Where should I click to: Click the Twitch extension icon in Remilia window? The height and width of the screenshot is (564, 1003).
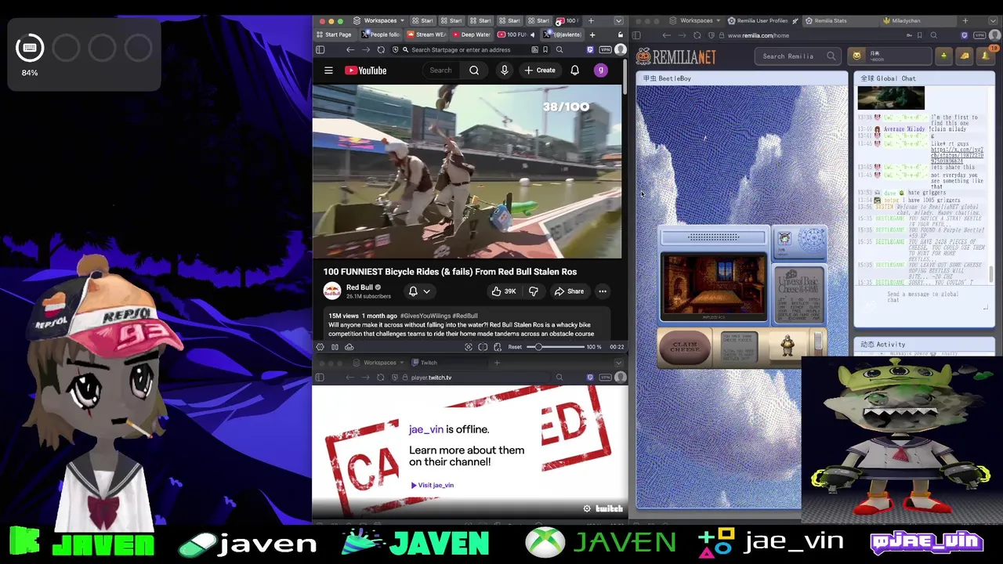965,35
